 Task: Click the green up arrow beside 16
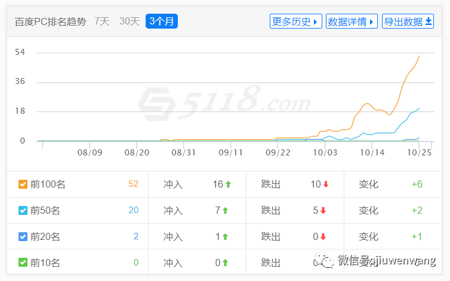(x=228, y=185)
